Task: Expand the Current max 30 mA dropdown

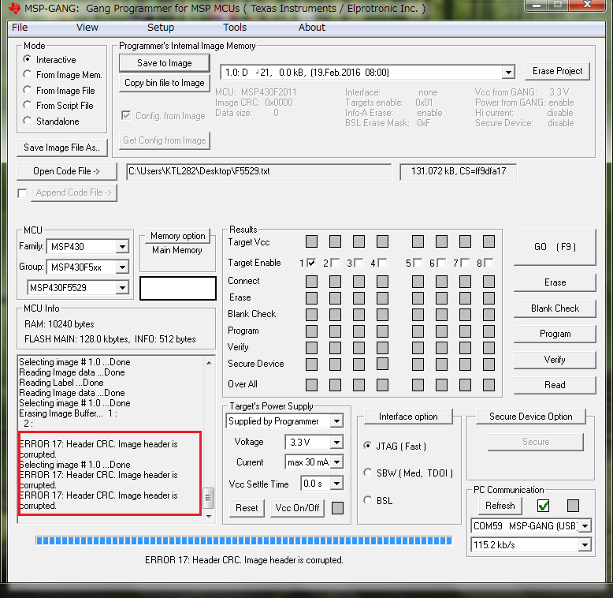Action: point(336,462)
